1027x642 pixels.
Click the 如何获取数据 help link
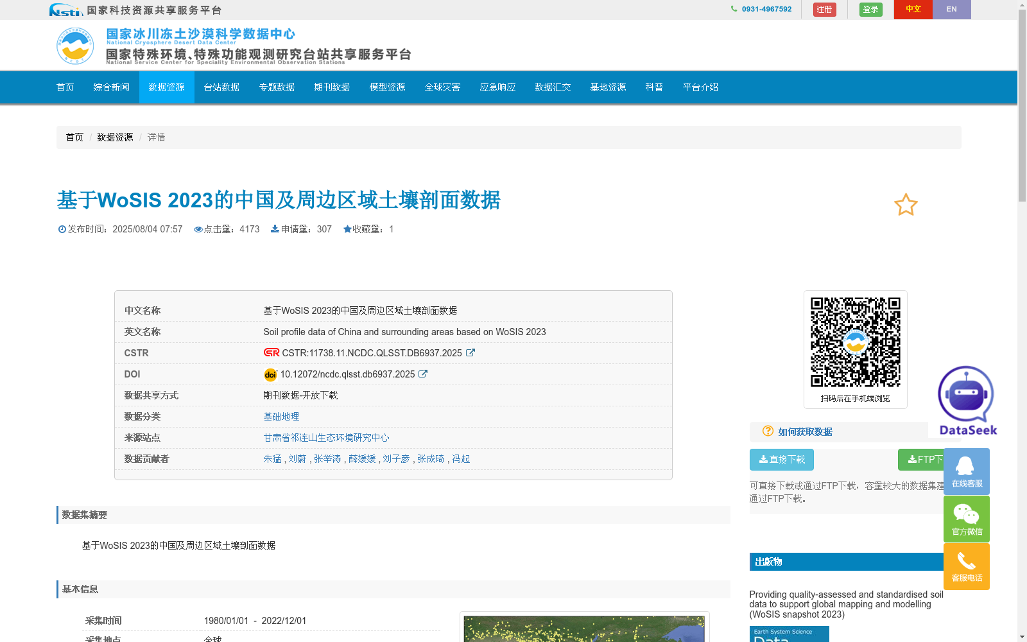tap(805, 432)
